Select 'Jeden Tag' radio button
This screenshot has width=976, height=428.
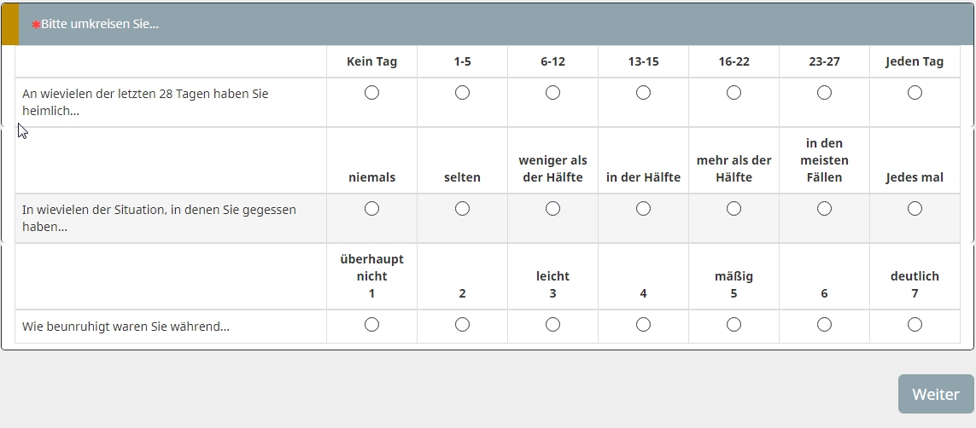coord(915,93)
